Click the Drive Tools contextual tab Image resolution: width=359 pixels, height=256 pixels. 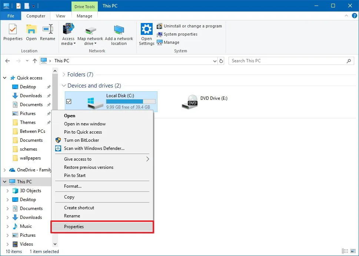pos(84,6)
